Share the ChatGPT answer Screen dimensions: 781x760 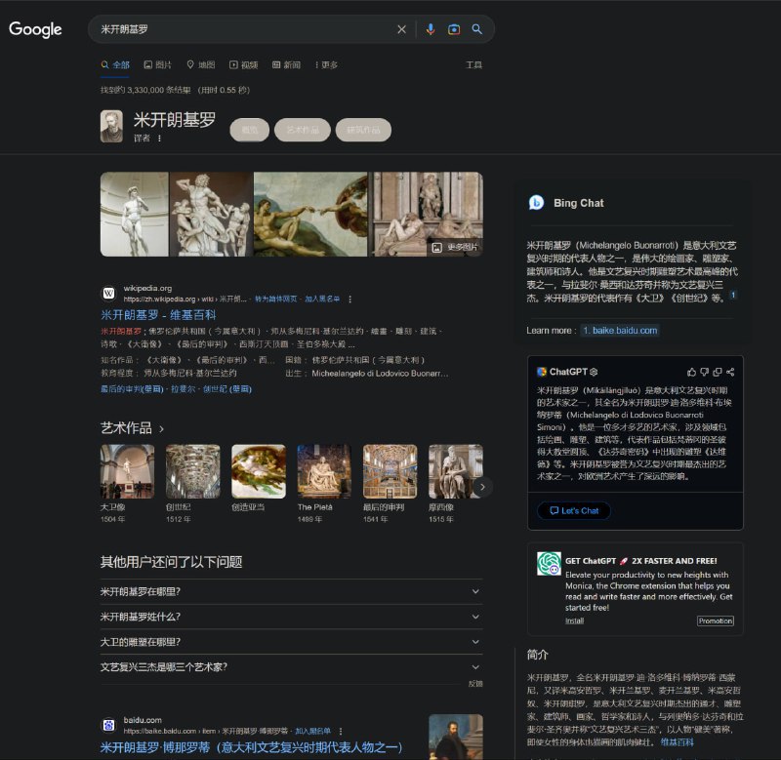[730, 372]
